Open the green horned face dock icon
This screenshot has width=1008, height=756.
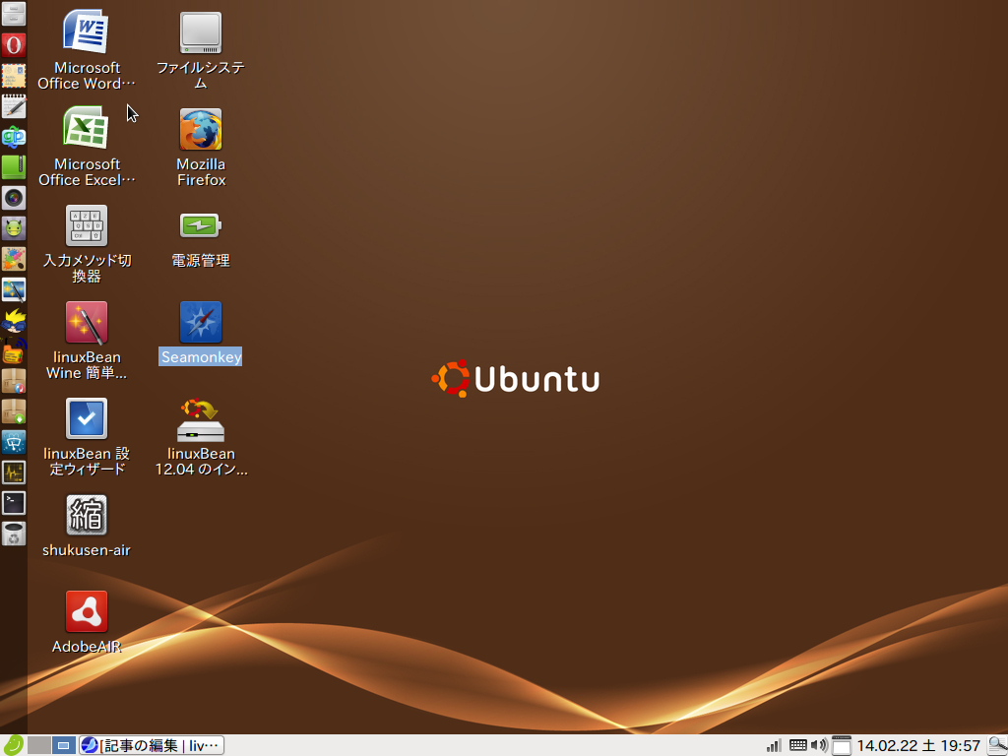click(14, 228)
